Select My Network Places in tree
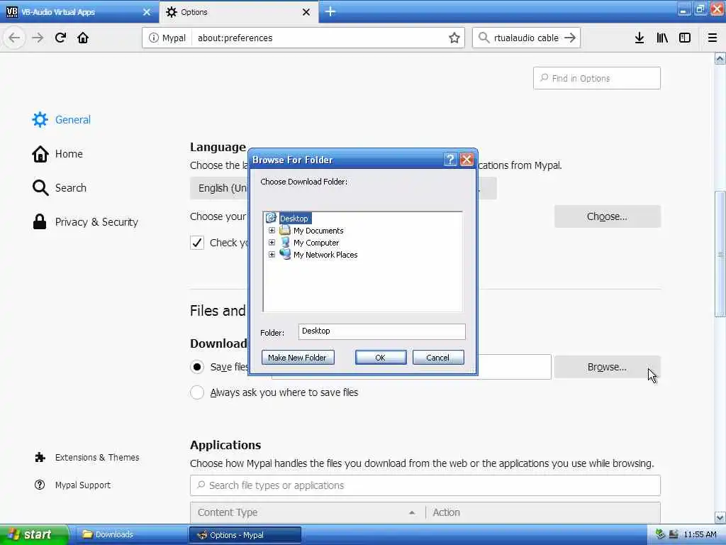Screen dimensions: 726x545 (325, 255)
